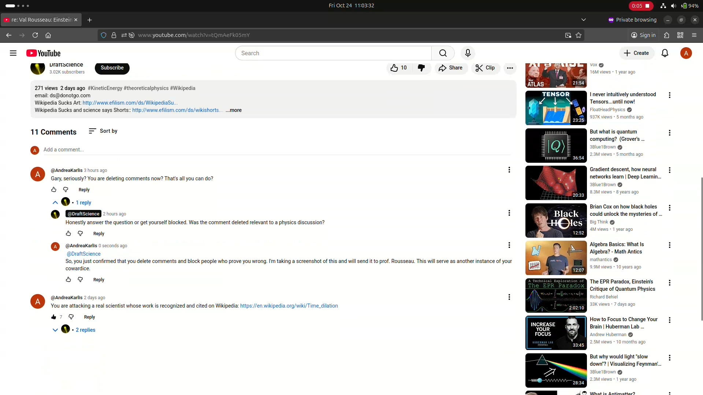The width and height of the screenshot is (703, 395).
Task: Click the search magnifier button
Action: [x=443, y=53]
